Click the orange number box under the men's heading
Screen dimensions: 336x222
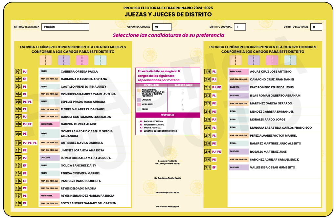235,60
